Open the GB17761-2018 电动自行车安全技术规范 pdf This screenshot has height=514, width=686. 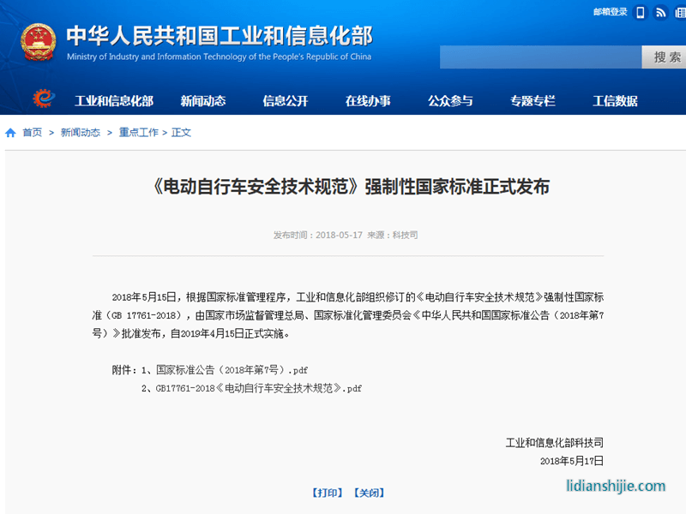258,388
